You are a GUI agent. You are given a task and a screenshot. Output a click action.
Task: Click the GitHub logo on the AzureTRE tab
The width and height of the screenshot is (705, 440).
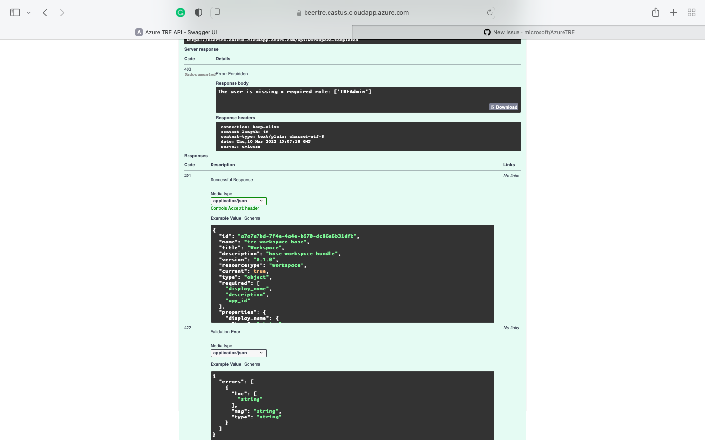[487, 32]
